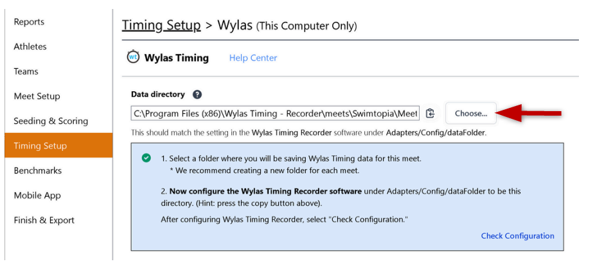
Task: Copy the data directory path to clipboard
Action: pyautogui.click(x=430, y=113)
